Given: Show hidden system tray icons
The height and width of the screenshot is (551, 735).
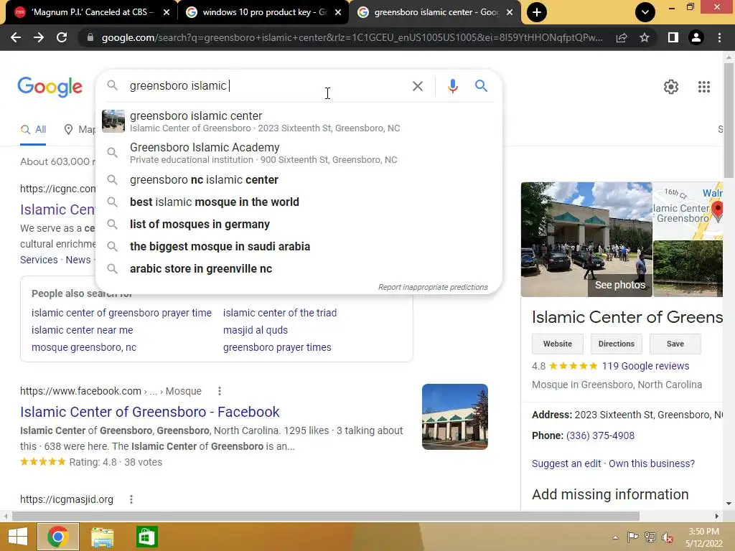Looking at the screenshot, I should pos(615,537).
